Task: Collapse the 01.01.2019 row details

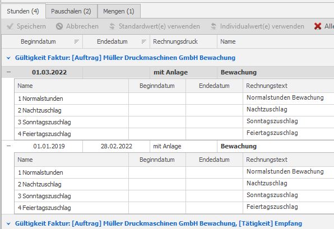Action: click(8, 146)
